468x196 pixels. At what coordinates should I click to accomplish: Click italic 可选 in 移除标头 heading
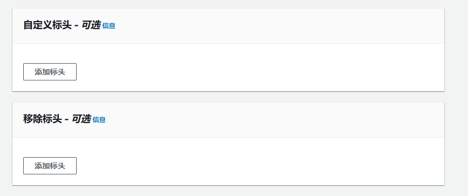point(81,119)
